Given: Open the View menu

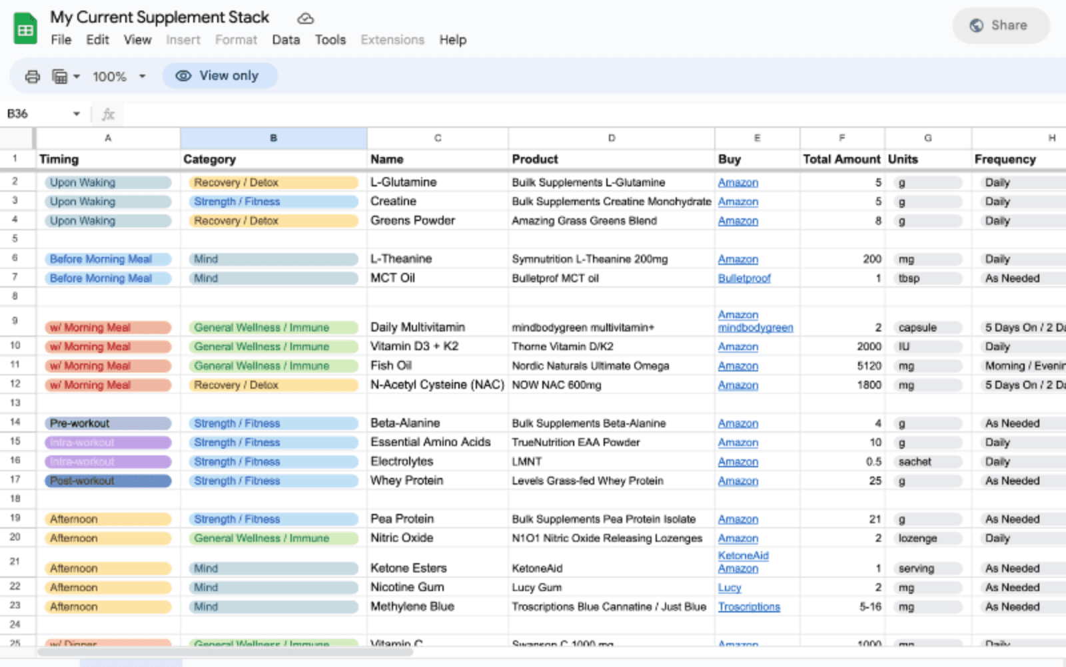Looking at the screenshot, I should pos(137,40).
